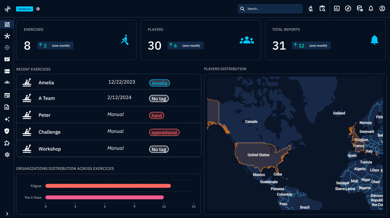Open the shield checkmark icon in sidebar
The width and height of the screenshot is (390, 218).
click(x=7, y=131)
